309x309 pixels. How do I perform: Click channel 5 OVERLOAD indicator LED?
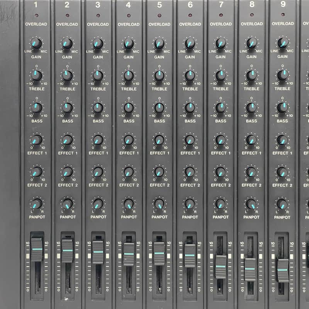[160, 15]
